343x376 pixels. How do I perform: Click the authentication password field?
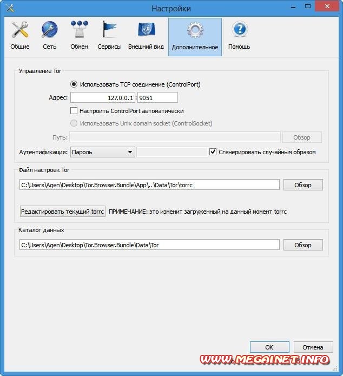pyautogui.click(x=172, y=152)
